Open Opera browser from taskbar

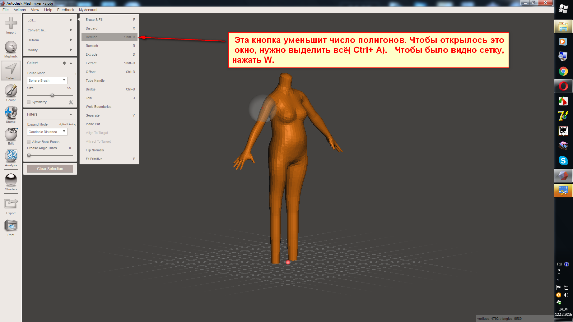pos(563,86)
